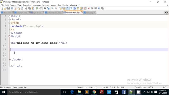Open the Replace toolbar icon
The width and height of the screenshot is (169, 95).
(48, 8)
